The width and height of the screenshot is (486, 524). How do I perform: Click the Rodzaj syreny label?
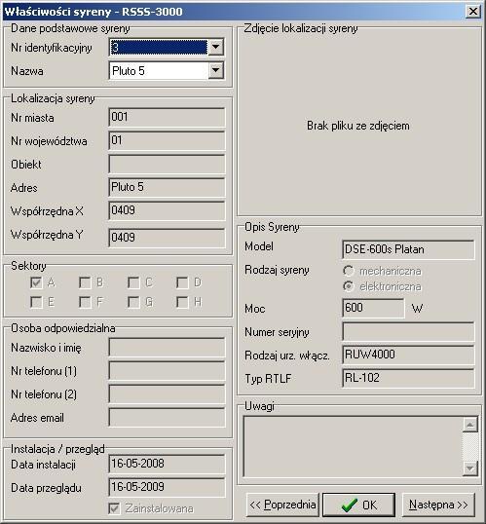pos(277,270)
